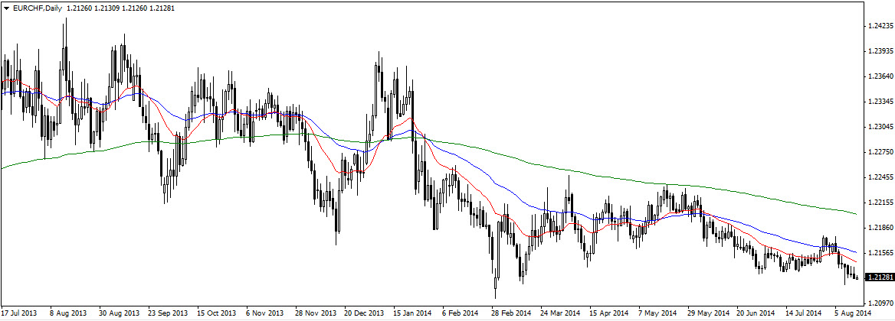This screenshot has width=895, height=321.
Task: Click date label 8 Aug 2013
Action: pyautogui.click(x=69, y=313)
